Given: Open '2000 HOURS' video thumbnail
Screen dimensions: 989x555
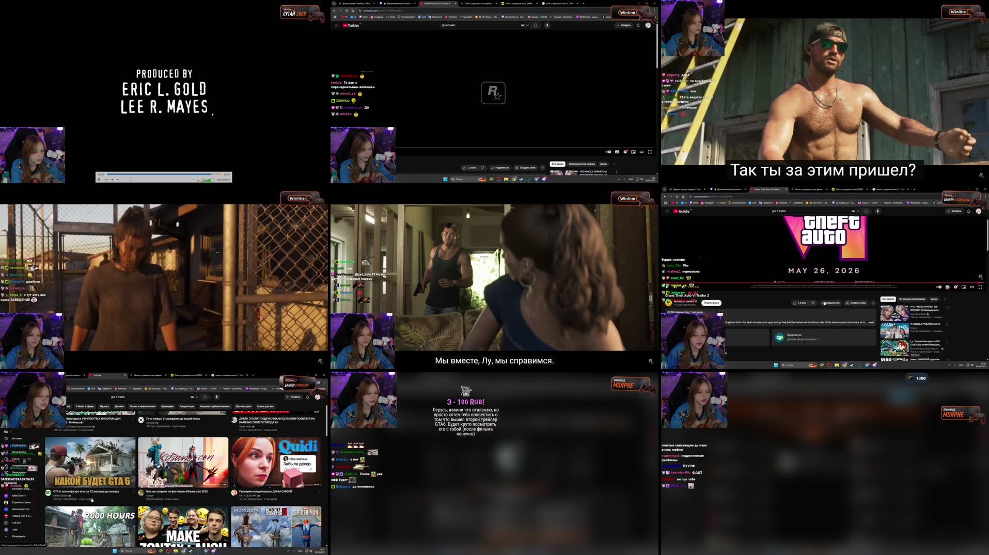Looking at the screenshot, I should click(90, 526).
